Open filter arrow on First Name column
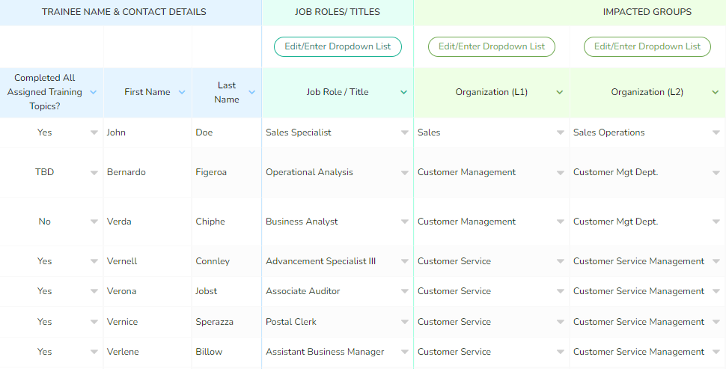The image size is (726, 369). pyautogui.click(x=182, y=92)
